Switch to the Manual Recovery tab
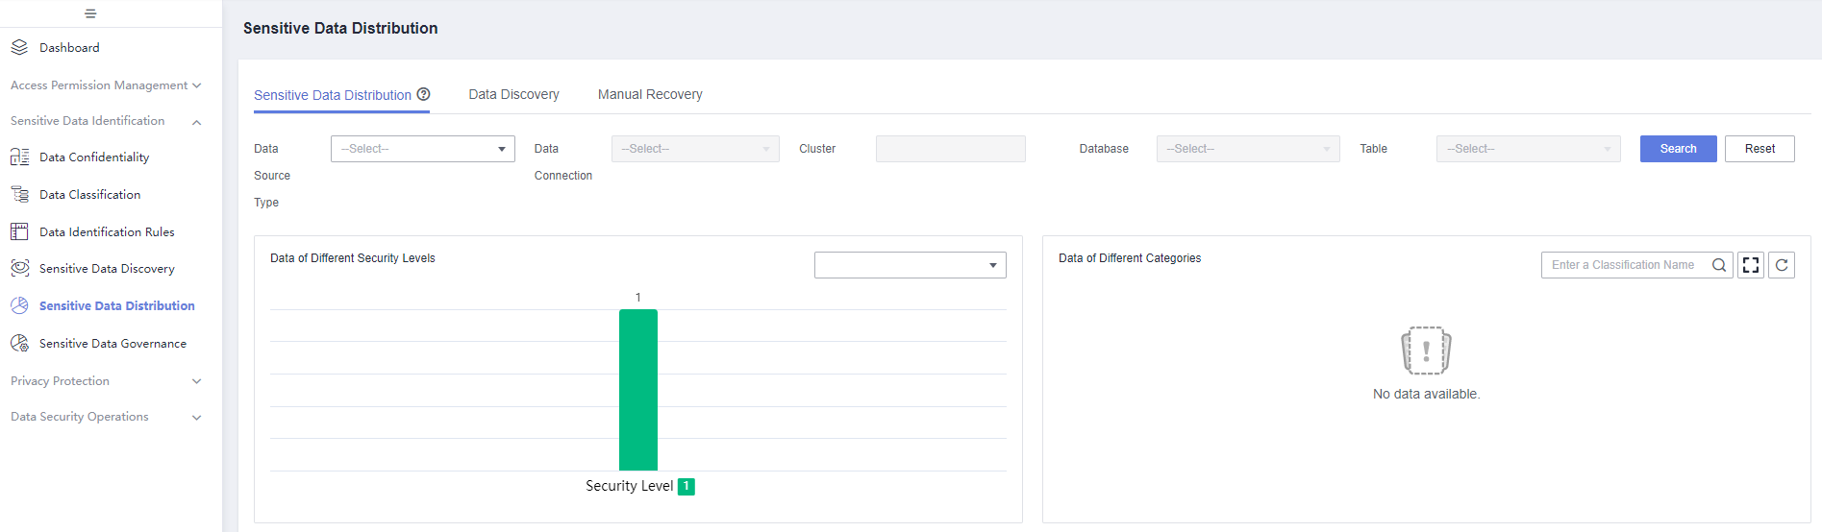Viewport: 1822px width, 532px height. point(650,94)
